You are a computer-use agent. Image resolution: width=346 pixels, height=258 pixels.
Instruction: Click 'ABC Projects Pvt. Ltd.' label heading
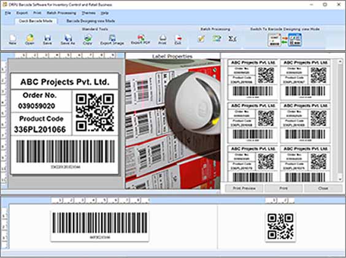tap(65, 82)
